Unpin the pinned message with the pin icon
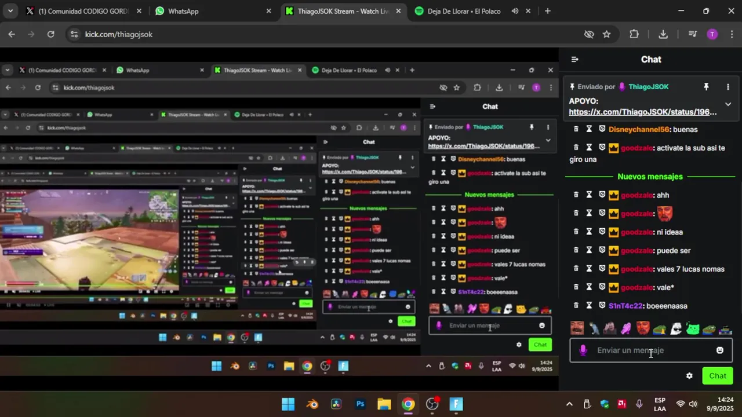The image size is (742, 417). tap(706, 87)
